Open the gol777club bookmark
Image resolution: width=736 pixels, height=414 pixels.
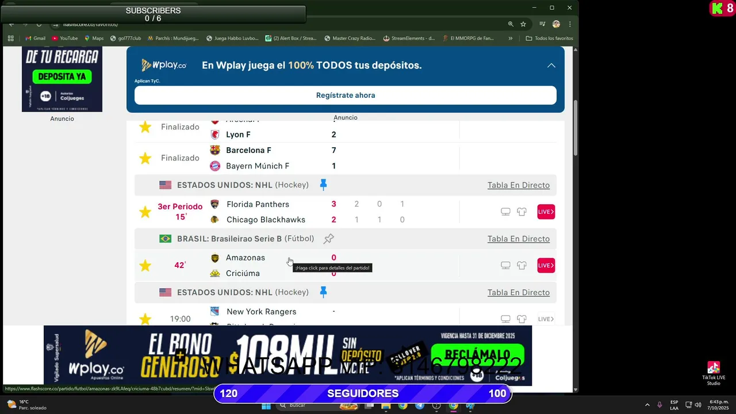coord(125,39)
